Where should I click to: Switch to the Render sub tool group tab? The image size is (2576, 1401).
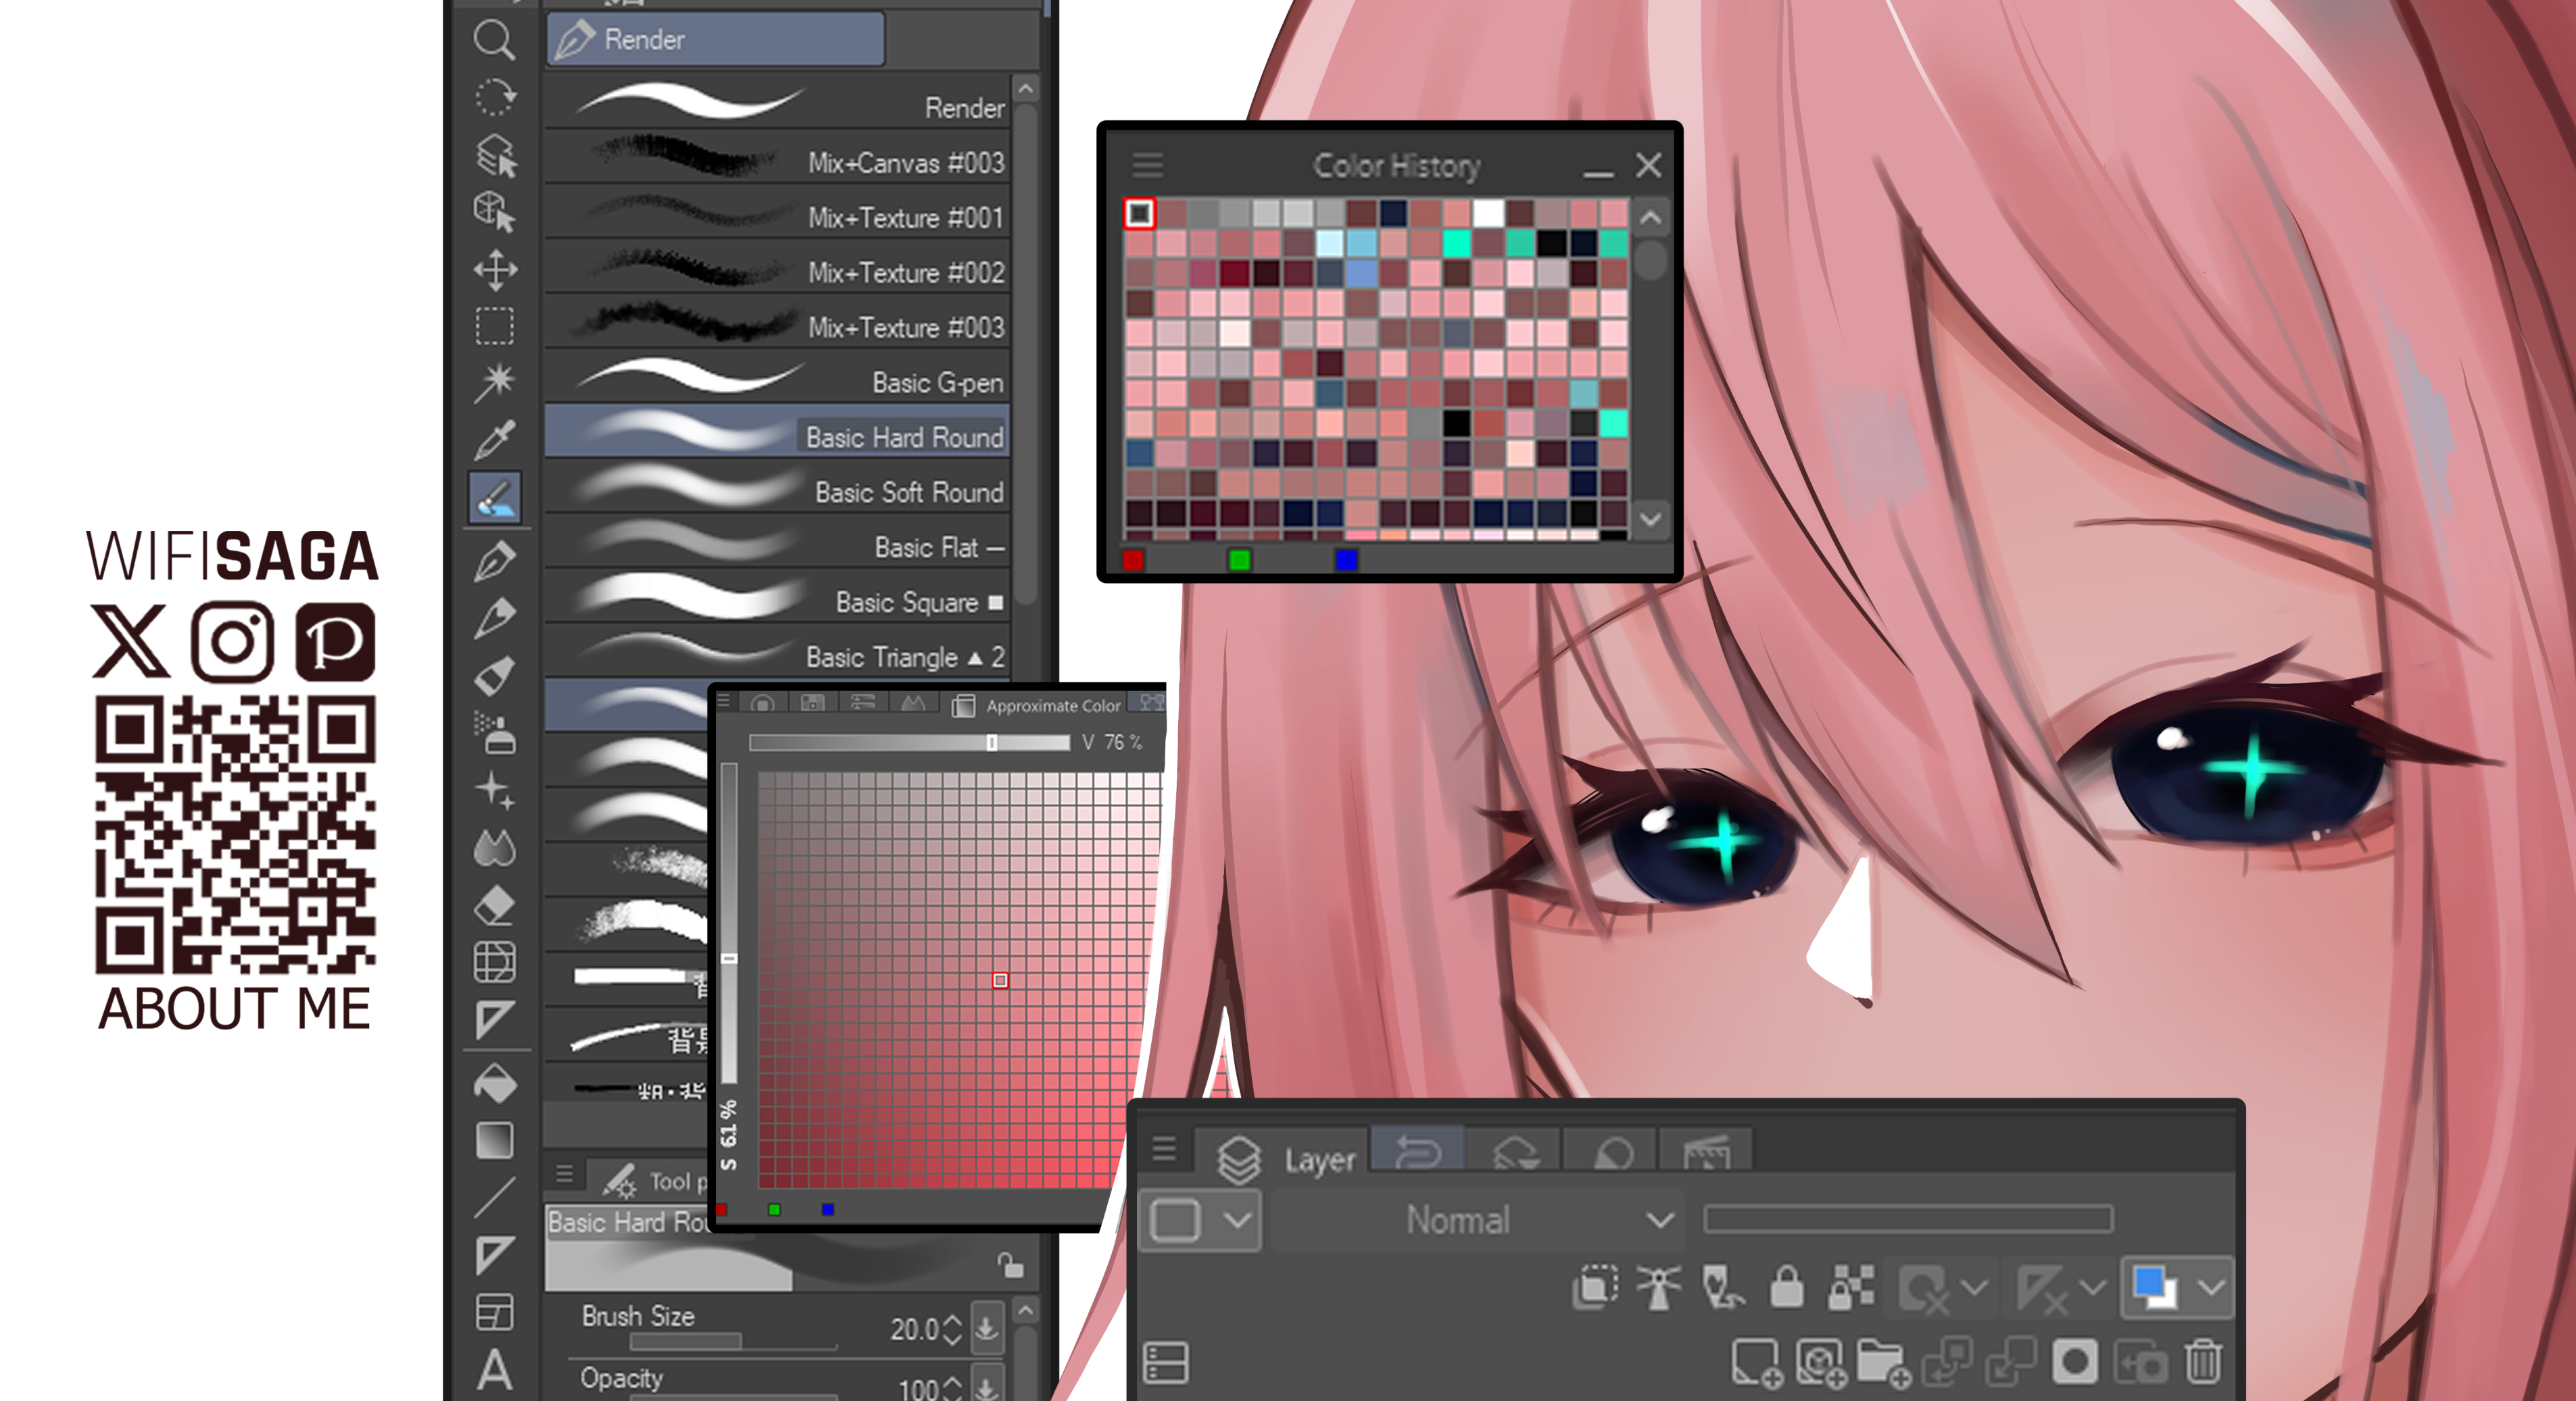click(715, 40)
